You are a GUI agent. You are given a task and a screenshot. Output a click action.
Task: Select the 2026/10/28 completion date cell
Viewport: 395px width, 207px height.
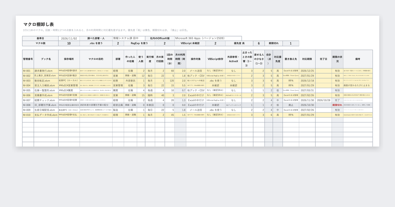click(324, 100)
